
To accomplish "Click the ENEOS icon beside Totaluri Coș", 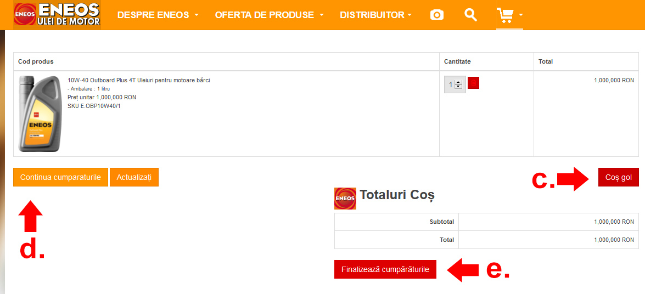I will [345, 198].
